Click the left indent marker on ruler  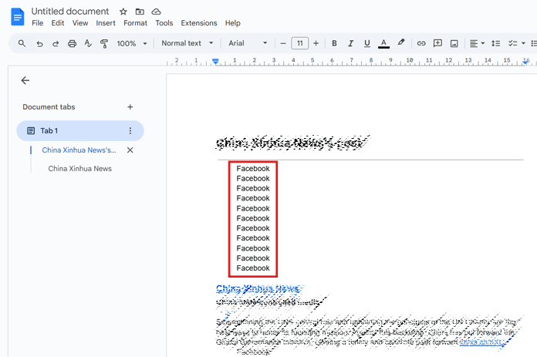coord(215,61)
